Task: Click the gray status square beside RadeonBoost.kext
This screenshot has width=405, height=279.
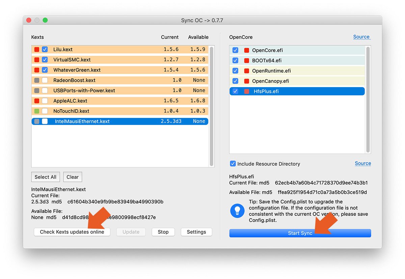Action: point(37,80)
